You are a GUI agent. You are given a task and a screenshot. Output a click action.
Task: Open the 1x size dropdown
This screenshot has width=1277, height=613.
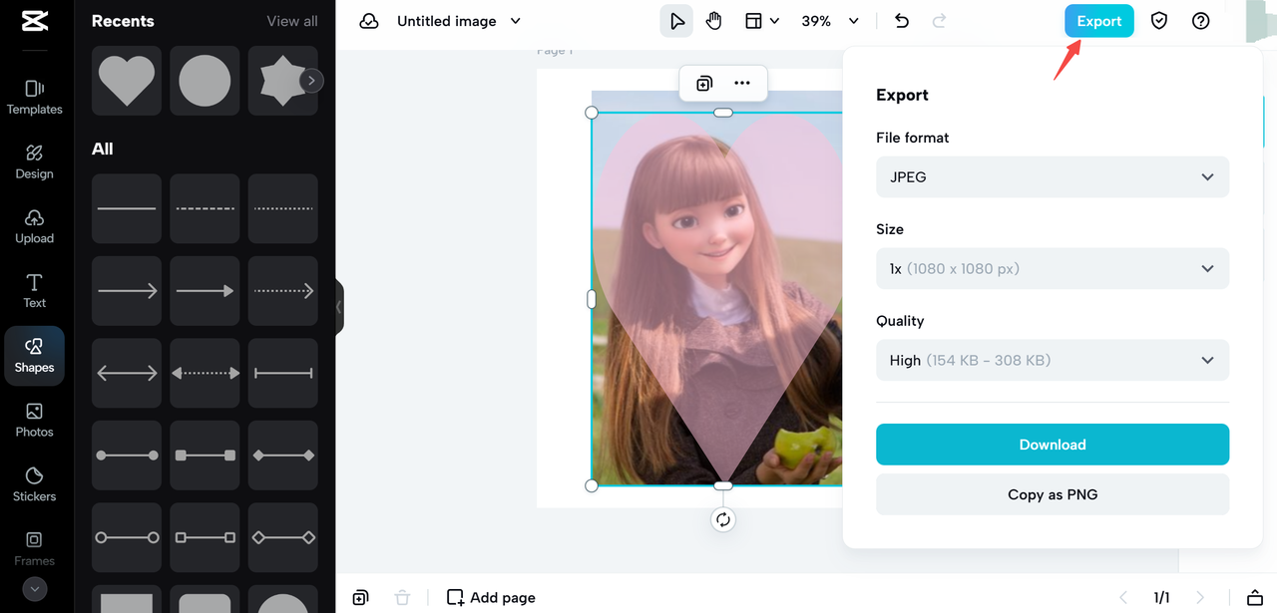pyautogui.click(x=1053, y=269)
